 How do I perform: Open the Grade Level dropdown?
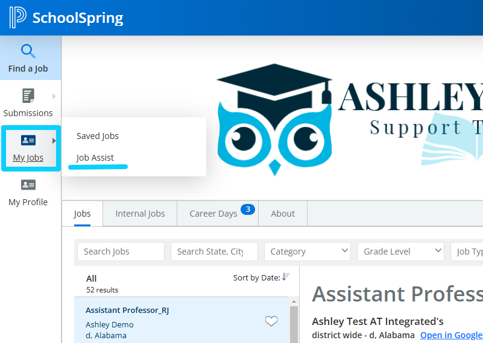coord(400,252)
